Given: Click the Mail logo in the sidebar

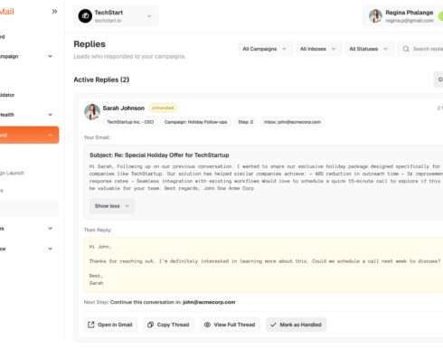Looking at the screenshot, I should (7, 12).
